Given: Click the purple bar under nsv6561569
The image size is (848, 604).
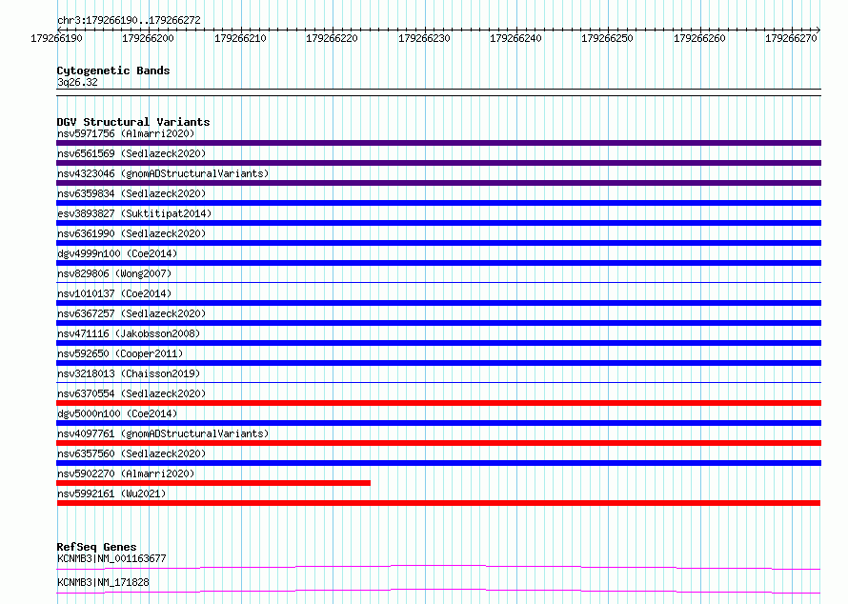Looking at the screenshot, I should coord(438,163).
